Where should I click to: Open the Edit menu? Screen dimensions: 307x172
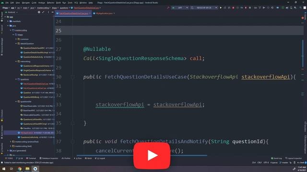[12, 3]
